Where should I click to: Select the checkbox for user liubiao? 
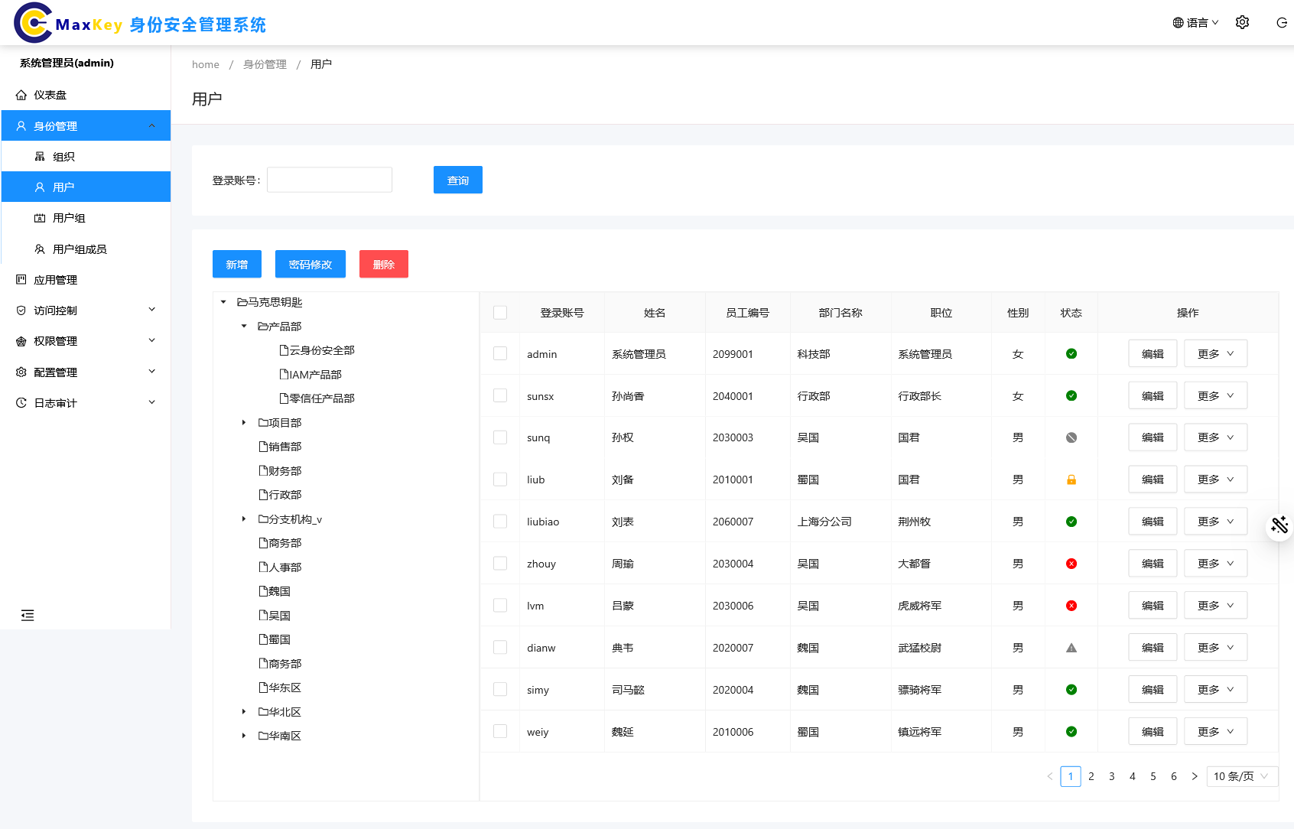pyautogui.click(x=500, y=522)
